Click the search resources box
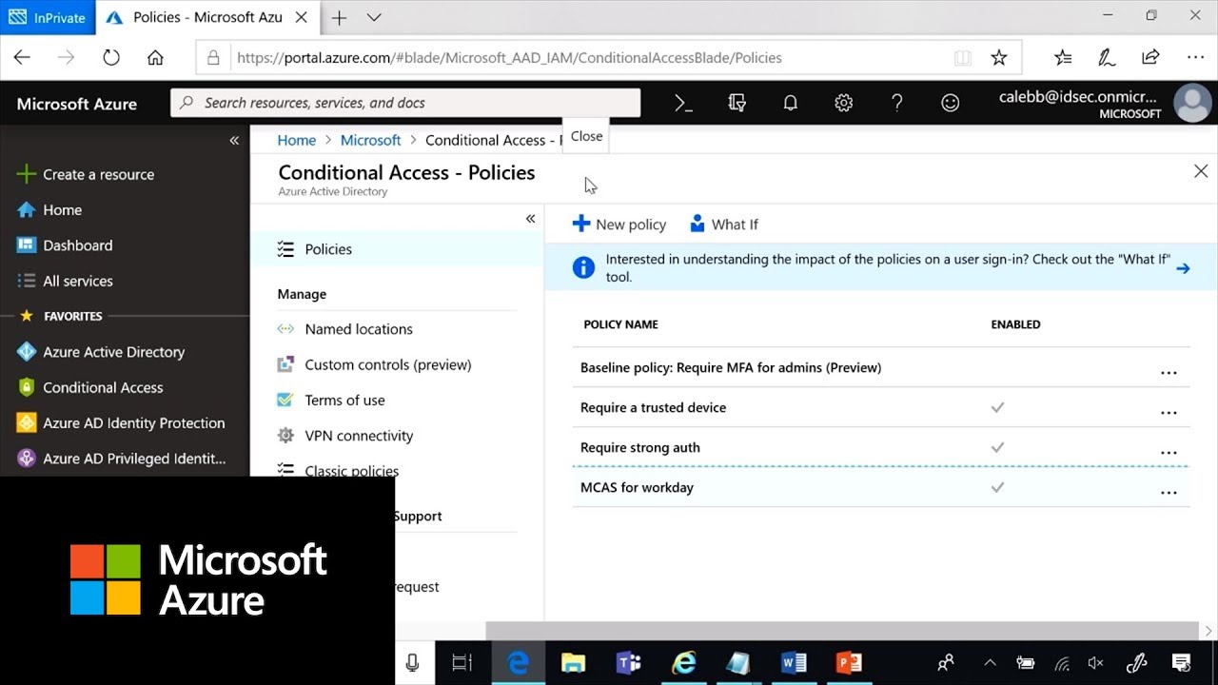1218x685 pixels. pyautogui.click(x=405, y=103)
